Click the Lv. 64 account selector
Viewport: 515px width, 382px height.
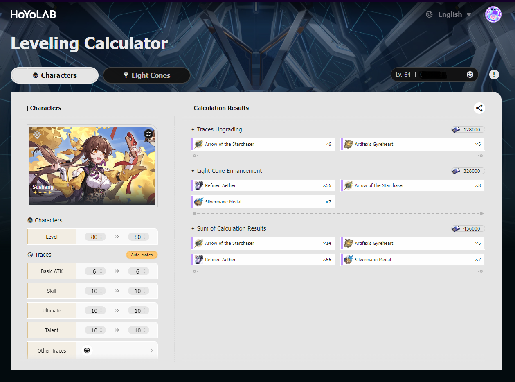pos(435,75)
